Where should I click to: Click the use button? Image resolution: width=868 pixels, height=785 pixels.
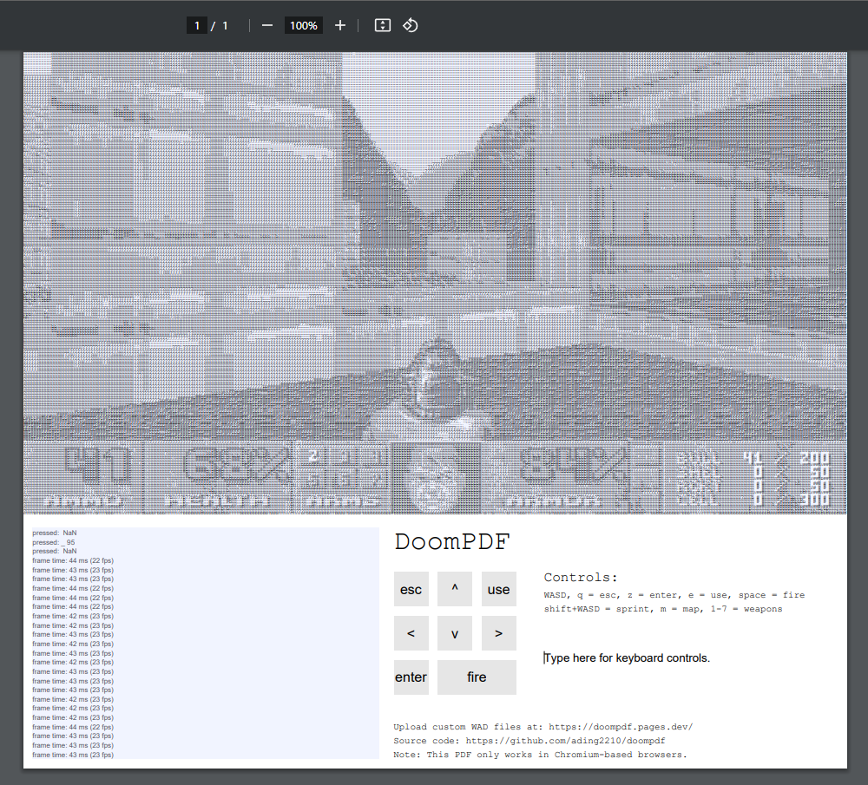click(498, 589)
